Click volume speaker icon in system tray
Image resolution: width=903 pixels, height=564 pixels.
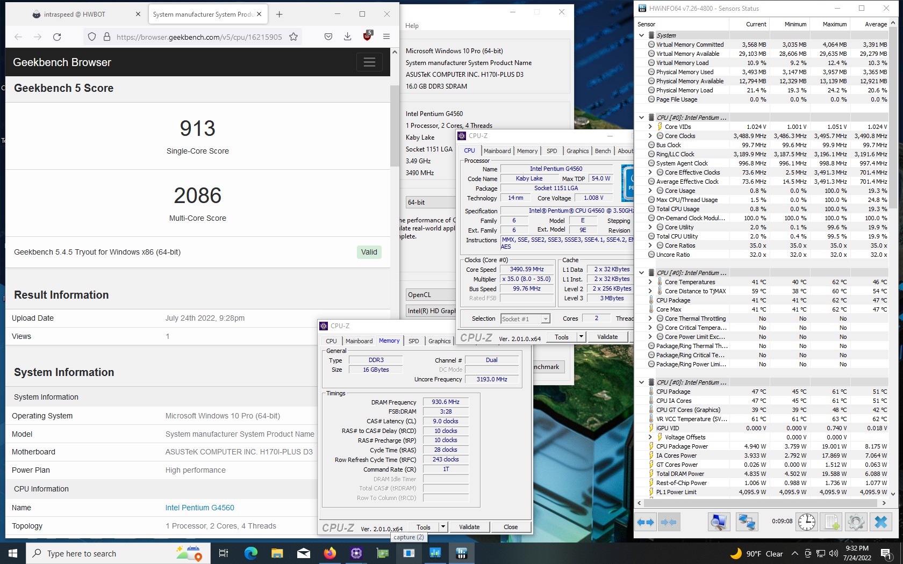pyautogui.click(x=834, y=553)
